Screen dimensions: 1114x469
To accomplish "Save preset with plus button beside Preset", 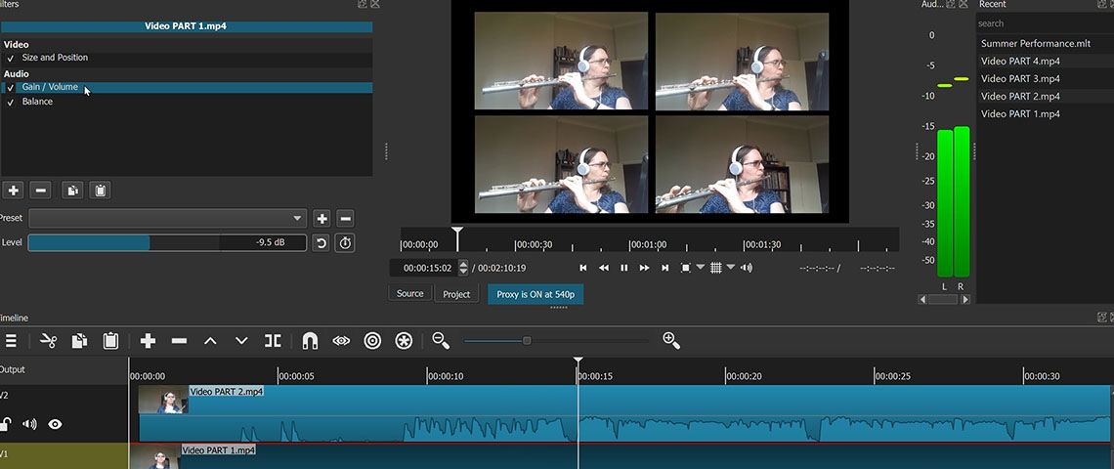I will pos(321,218).
